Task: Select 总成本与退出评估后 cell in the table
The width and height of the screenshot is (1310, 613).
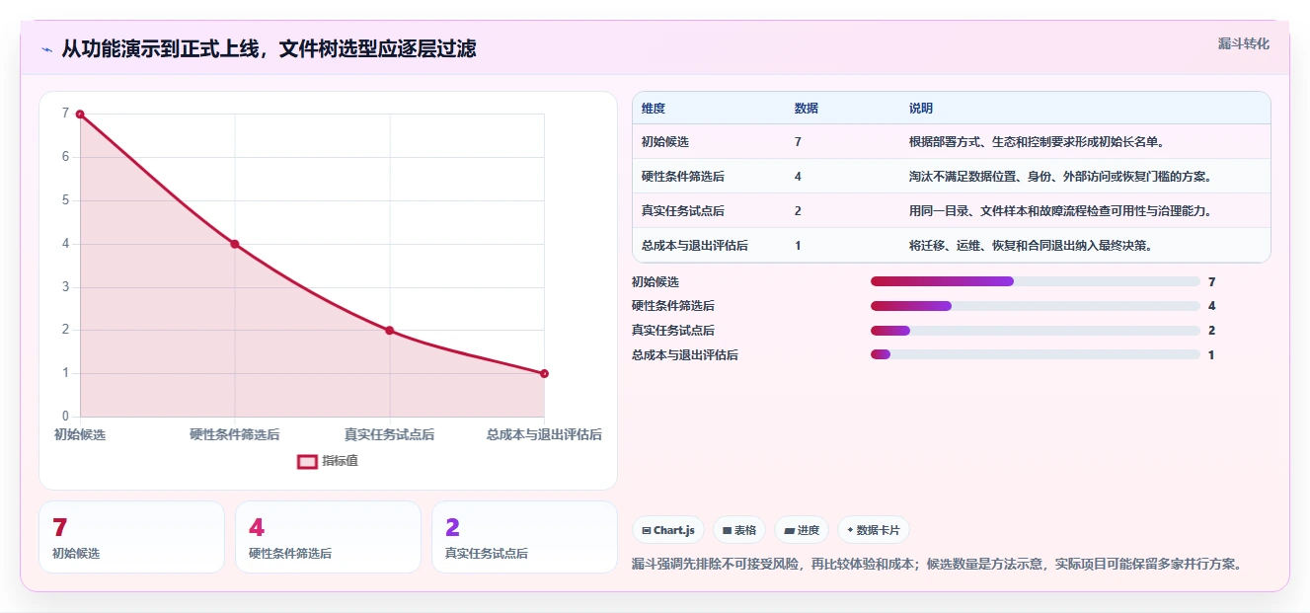Action: tap(695, 246)
